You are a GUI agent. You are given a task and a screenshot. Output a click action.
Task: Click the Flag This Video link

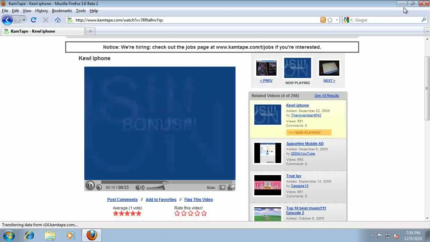(x=199, y=200)
